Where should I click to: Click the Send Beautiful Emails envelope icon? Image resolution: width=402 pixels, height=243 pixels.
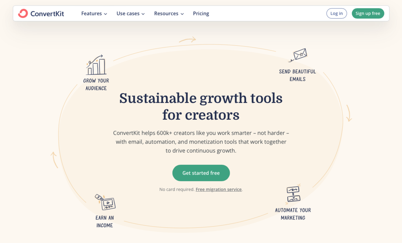300,55
